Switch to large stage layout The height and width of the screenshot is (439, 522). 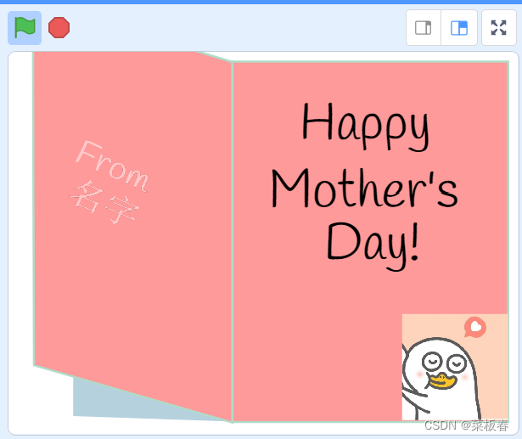coord(459,28)
